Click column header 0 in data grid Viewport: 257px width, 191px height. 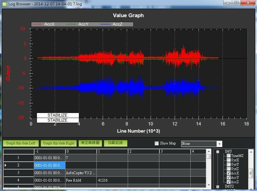[x=81, y=151]
